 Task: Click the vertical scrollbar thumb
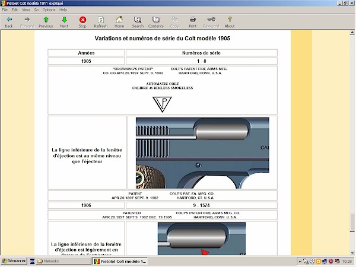pyautogui.click(x=352, y=223)
